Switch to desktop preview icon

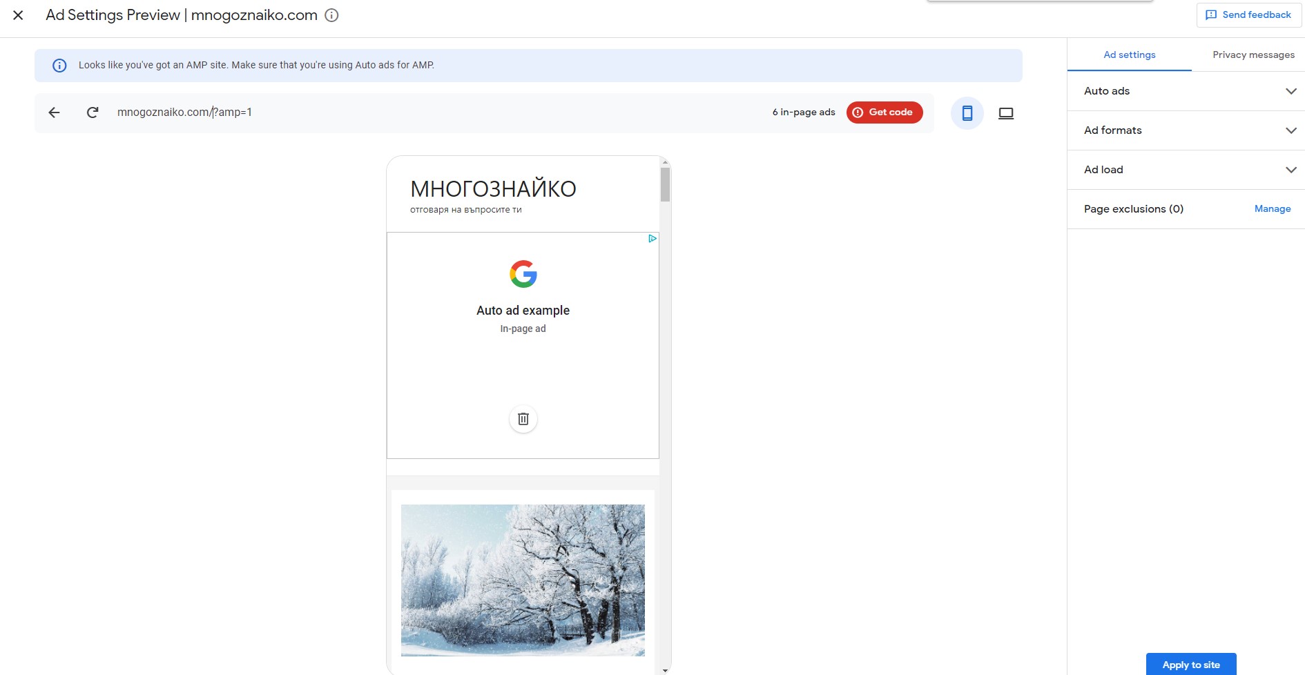[1006, 113]
